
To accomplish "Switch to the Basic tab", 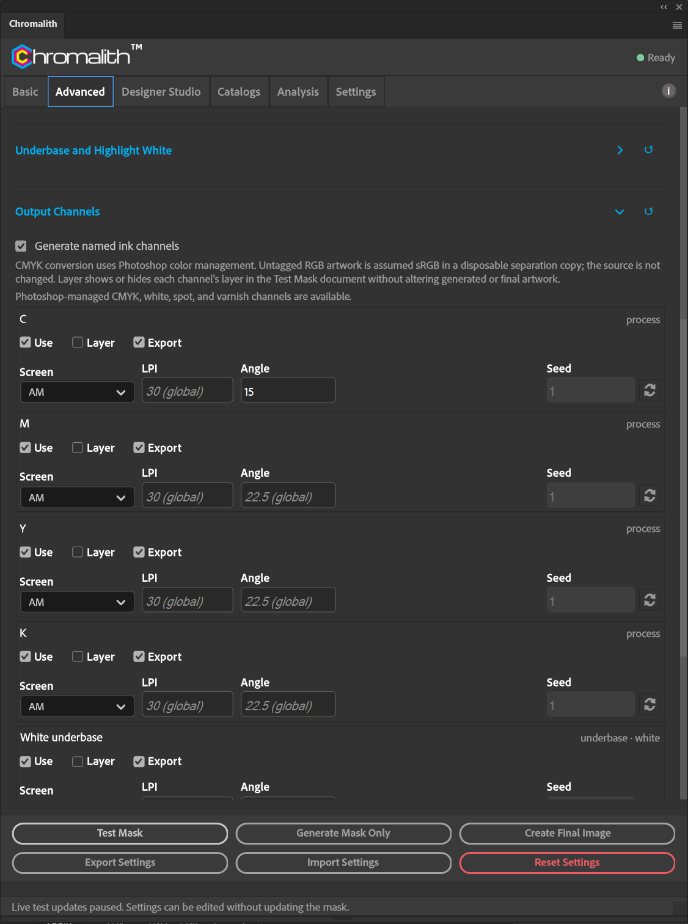I will [25, 92].
